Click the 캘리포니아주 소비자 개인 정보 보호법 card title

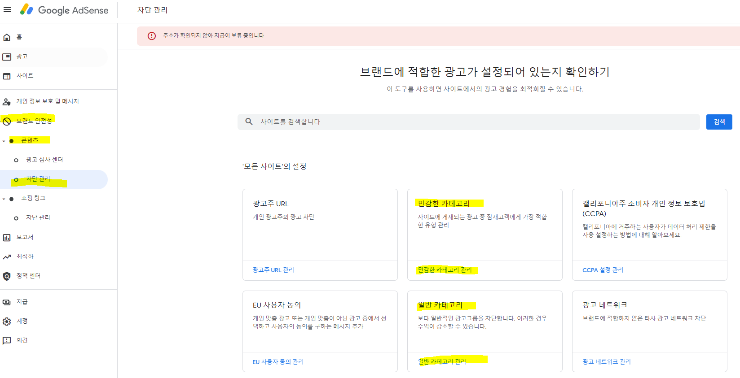643,209
